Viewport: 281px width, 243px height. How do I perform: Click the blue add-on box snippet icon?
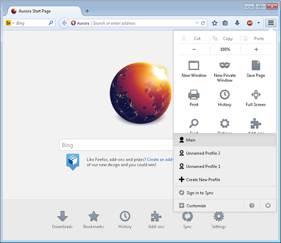click(x=73, y=162)
